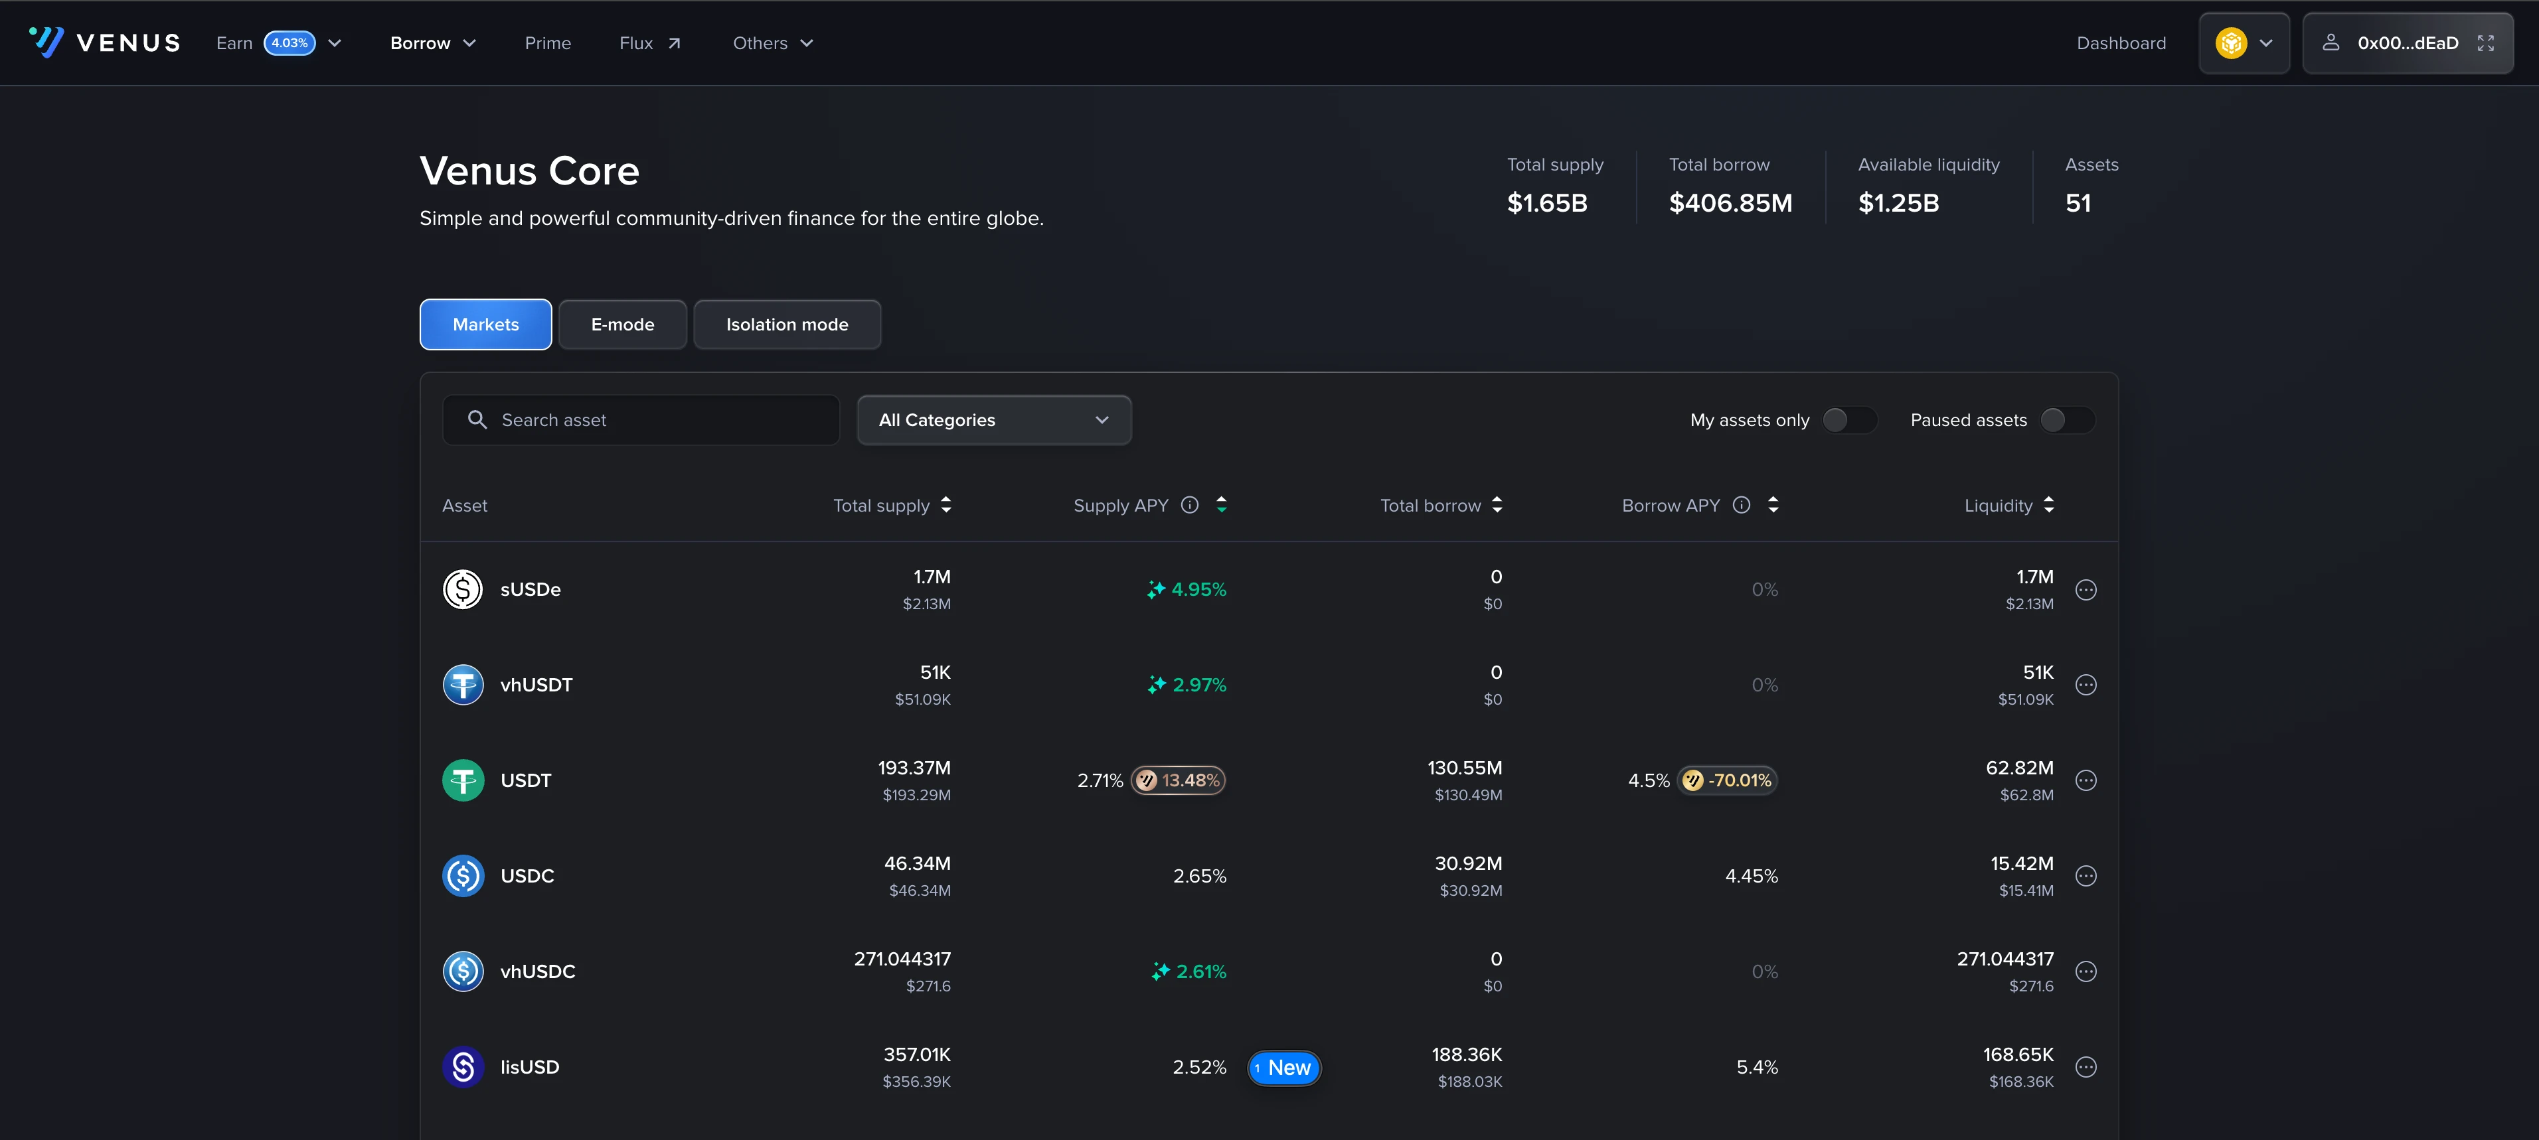Click the Borrow APY info icon

(x=1742, y=504)
